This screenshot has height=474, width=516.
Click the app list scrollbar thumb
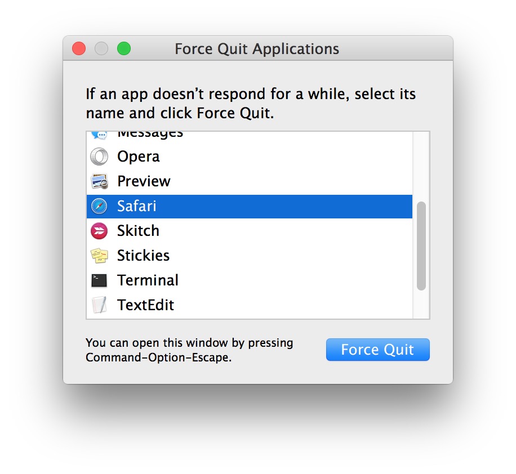(x=421, y=246)
